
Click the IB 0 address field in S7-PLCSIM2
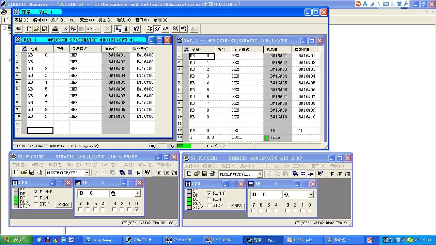point(93,193)
